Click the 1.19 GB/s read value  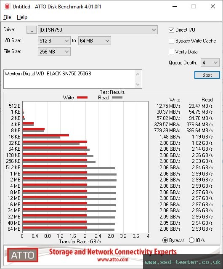202,137
